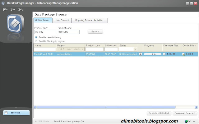Minimize the DataPackageManager window

pyautogui.click(x=187, y=3)
